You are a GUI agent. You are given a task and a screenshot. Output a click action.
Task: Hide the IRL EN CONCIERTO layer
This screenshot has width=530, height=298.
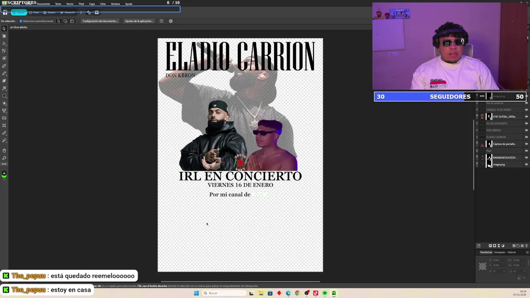pos(526,123)
